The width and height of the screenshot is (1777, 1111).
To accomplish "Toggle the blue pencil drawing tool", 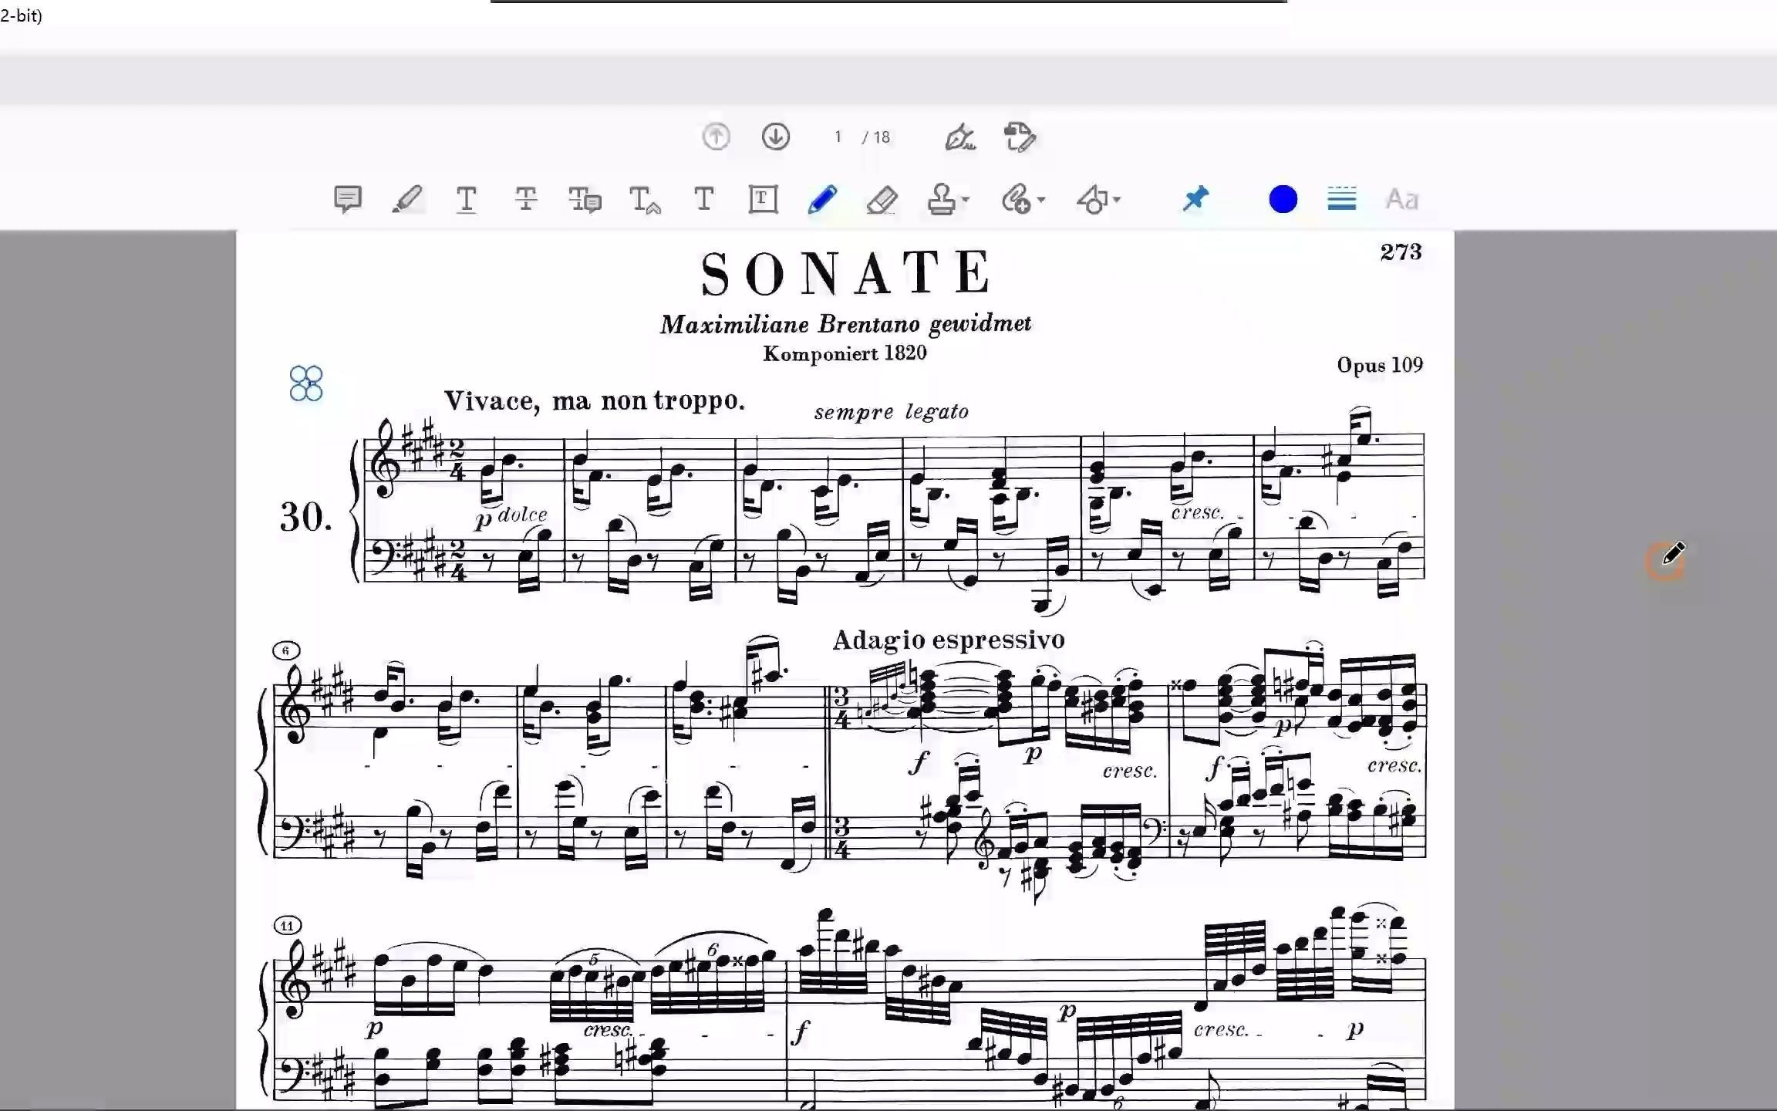I will (x=822, y=199).
